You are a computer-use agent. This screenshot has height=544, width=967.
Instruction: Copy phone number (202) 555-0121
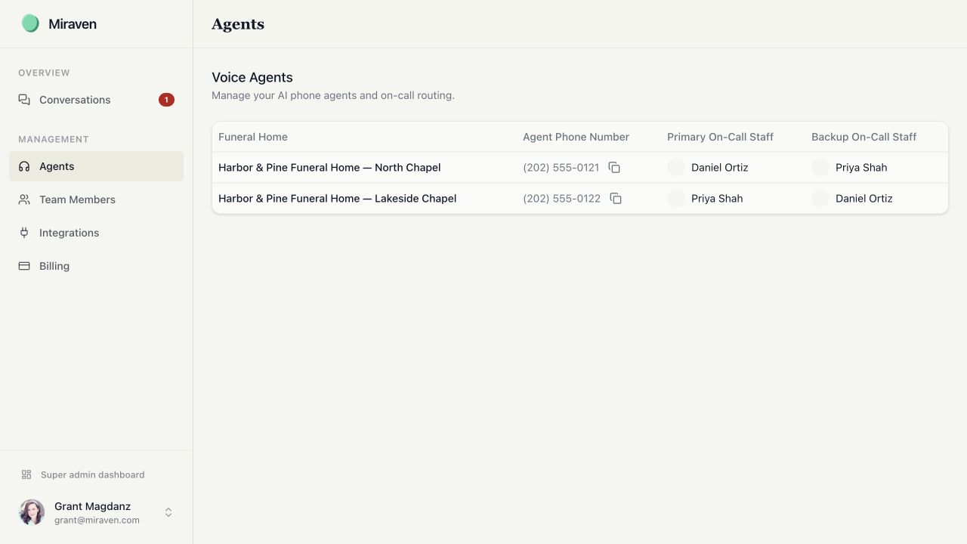tap(614, 168)
